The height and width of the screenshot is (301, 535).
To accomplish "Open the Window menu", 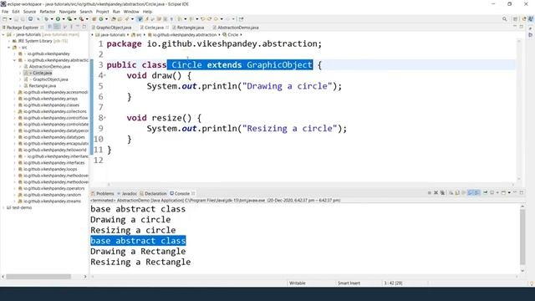I will click(x=131, y=12).
